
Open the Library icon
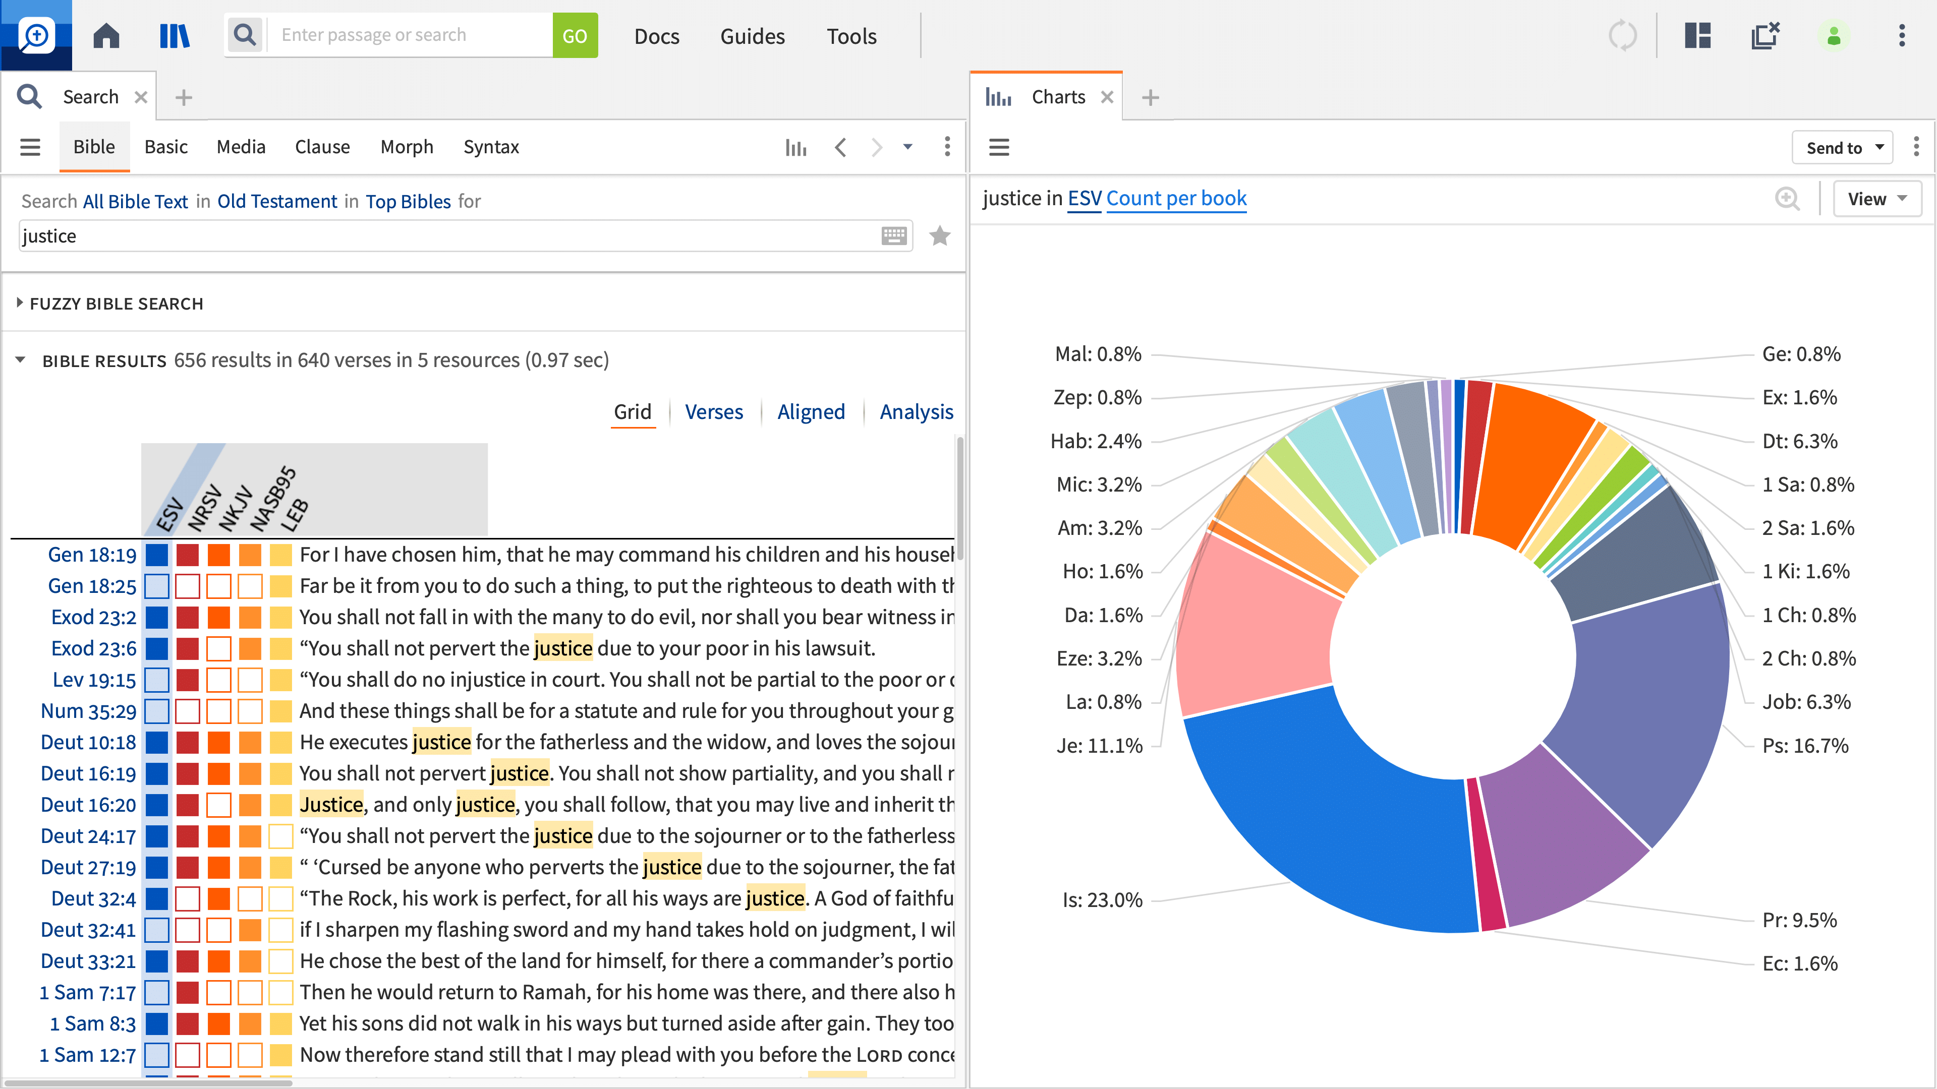pos(175,35)
